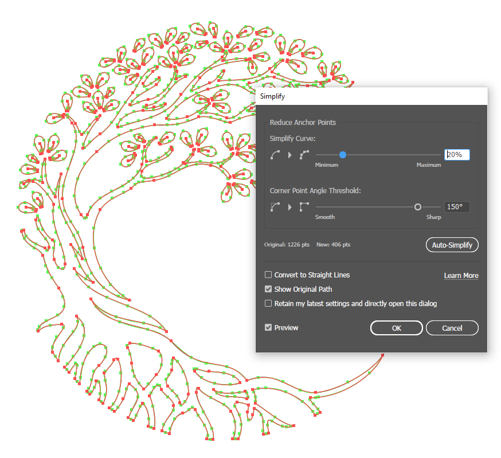Click the Corner Point Angle Threshold slider handle

[x=418, y=207]
